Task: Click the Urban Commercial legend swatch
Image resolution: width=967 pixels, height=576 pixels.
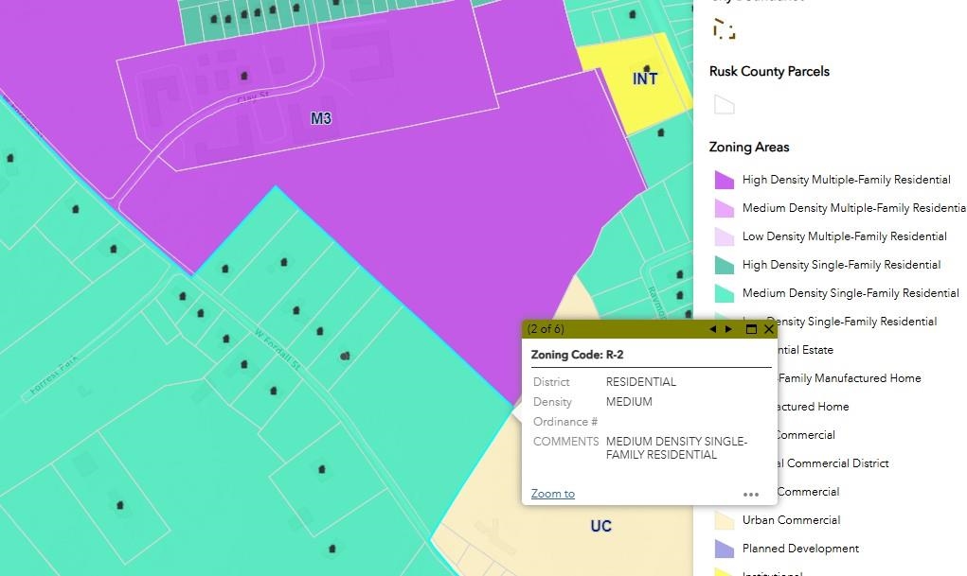Action: point(724,520)
